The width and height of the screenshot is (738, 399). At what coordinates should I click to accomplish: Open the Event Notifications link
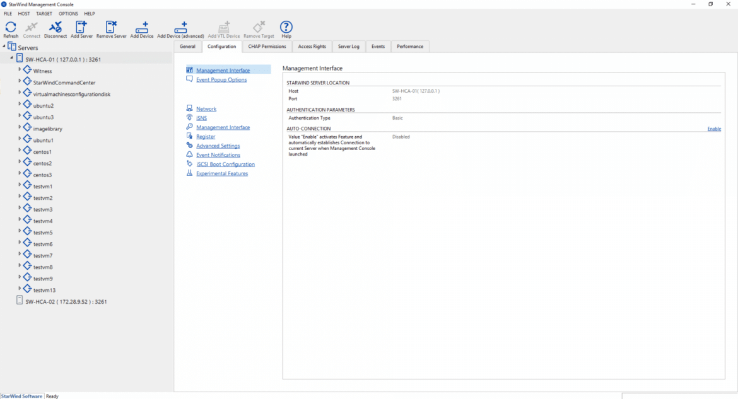218,155
